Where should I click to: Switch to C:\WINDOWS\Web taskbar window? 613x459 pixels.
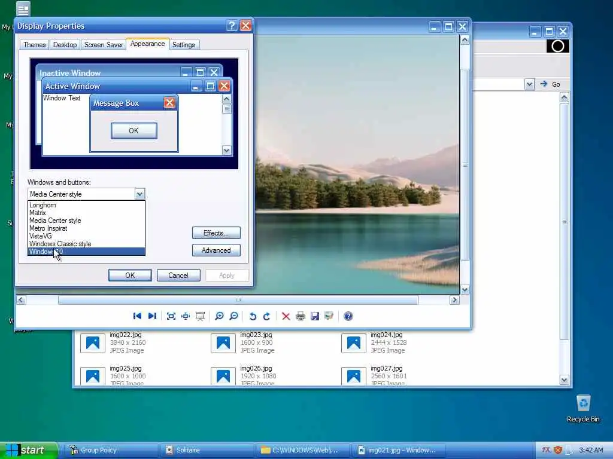[302, 450]
